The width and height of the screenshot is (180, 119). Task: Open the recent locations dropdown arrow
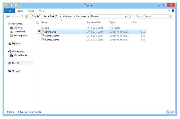click(x=18, y=16)
